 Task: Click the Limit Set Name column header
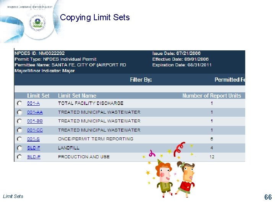[x=77, y=96]
